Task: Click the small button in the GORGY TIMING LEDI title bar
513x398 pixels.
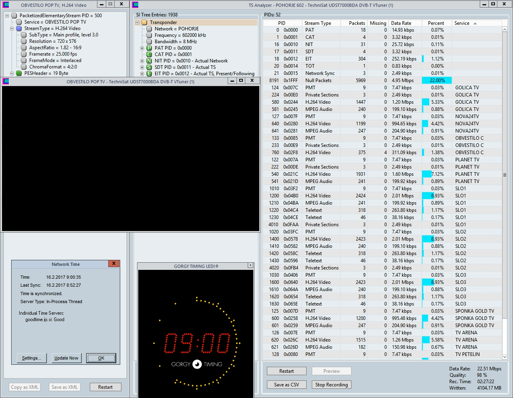Action: click(250, 265)
